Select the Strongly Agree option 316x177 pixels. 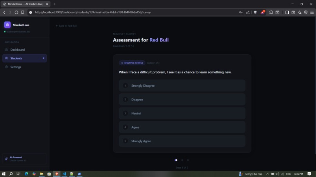coord(182,141)
